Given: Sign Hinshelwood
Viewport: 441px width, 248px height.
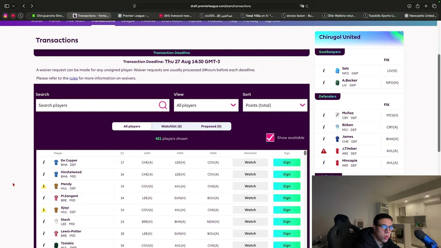Looking at the screenshot, I should pos(287,174).
